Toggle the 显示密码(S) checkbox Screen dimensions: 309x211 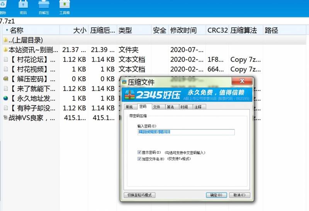point(139,152)
